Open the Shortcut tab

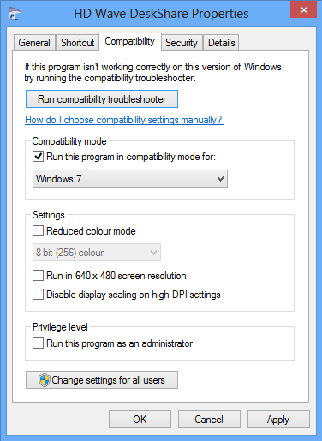77,43
